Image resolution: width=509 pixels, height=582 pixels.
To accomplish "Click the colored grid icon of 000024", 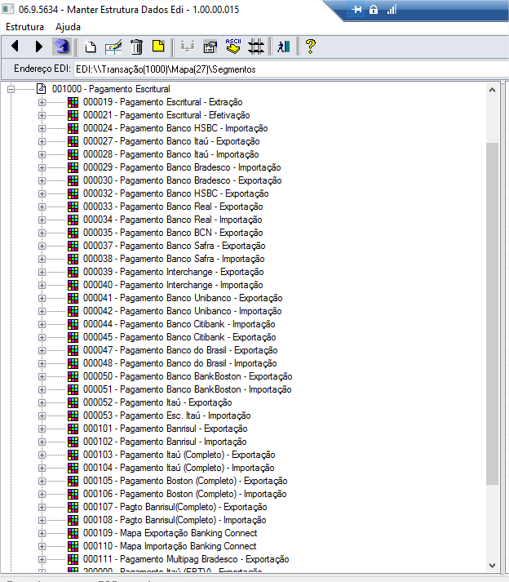I will point(73,128).
